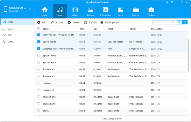Click the 'Style1' song name
Image resolution: width=191 pixels, height=122 pixels.
click(46, 111)
